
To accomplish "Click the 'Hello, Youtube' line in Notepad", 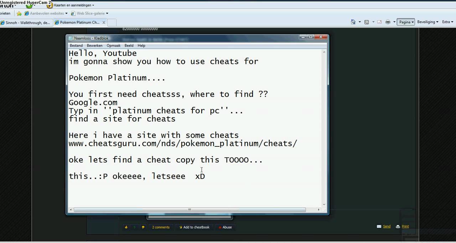I will 103,53.
